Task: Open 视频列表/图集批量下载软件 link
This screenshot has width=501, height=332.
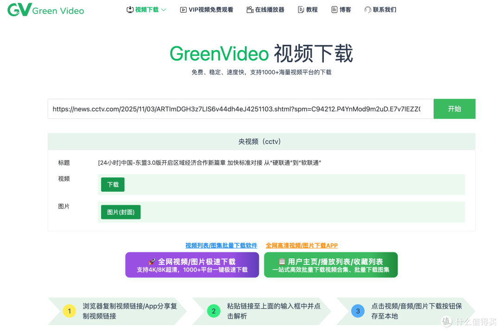Action: point(221,245)
